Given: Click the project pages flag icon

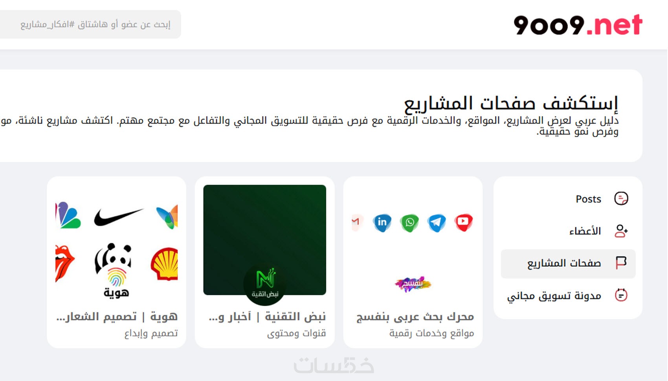Looking at the screenshot, I should pyautogui.click(x=621, y=263).
